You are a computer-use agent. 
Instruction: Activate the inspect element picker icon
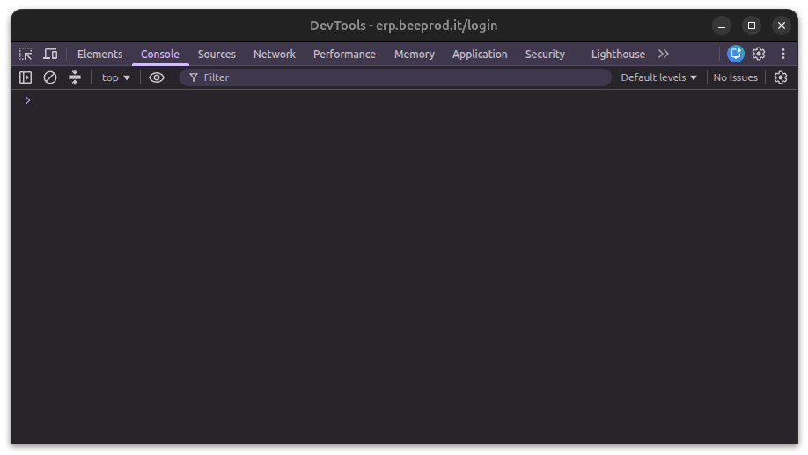pos(26,54)
